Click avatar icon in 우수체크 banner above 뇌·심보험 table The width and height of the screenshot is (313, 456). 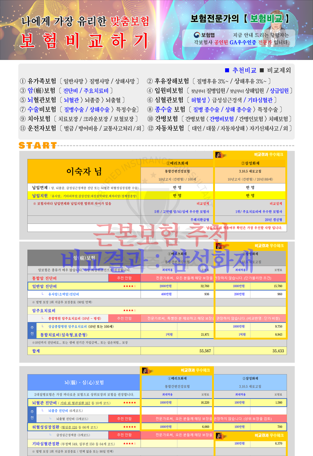coord(147,370)
